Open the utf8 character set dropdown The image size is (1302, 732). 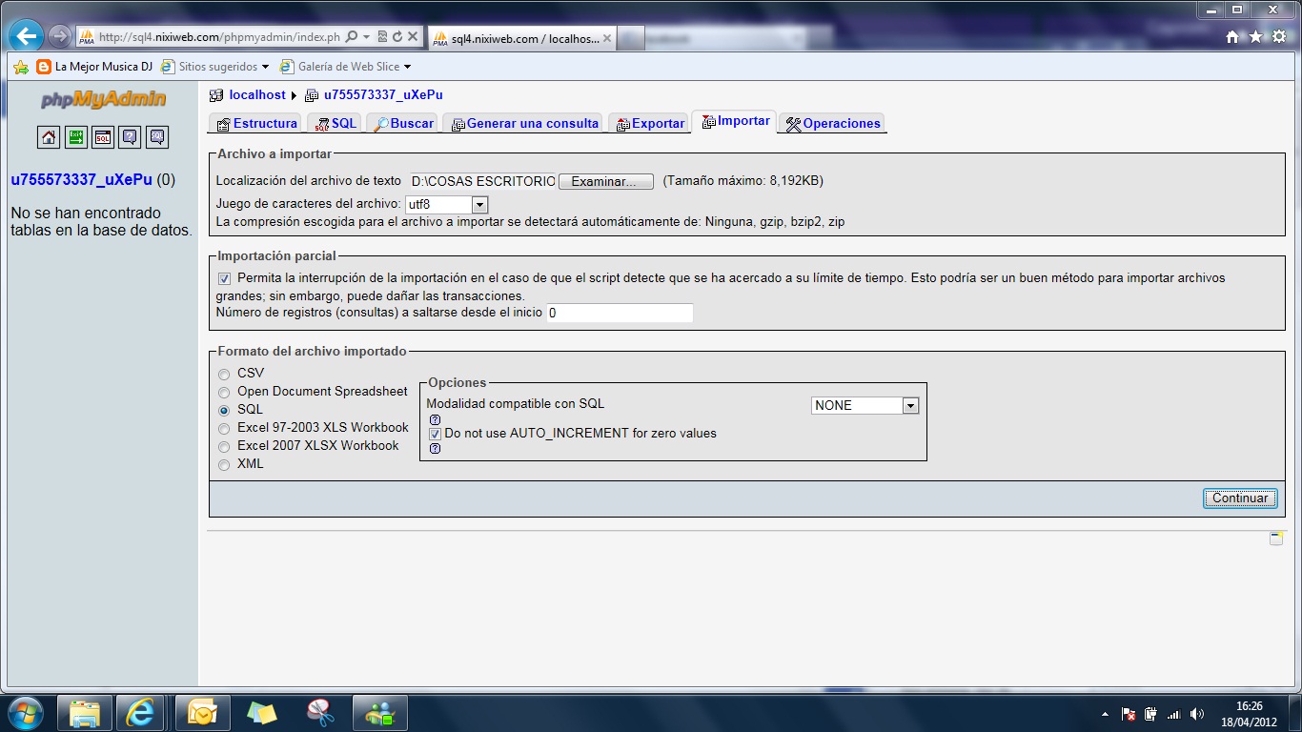479,205
